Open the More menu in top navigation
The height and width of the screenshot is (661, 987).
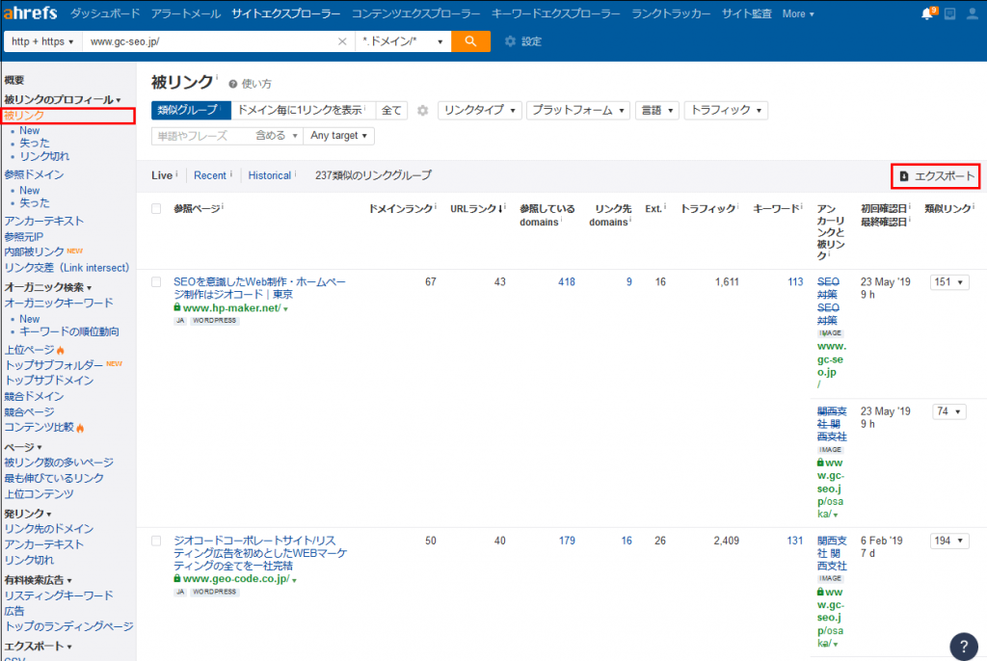[797, 13]
